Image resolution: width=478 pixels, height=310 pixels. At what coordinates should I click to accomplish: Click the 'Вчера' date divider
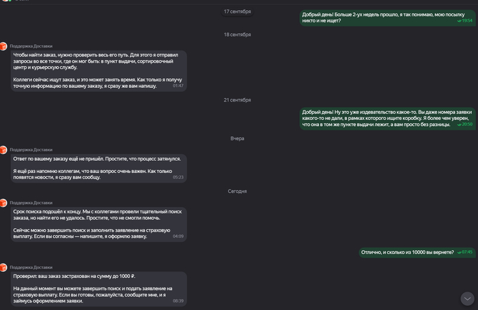tap(237, 138)
